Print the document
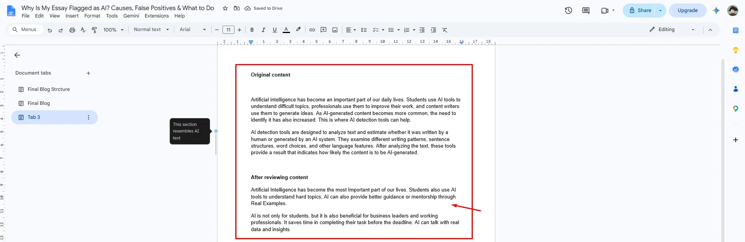Viewport: 745px width, 242px height. 72,30
